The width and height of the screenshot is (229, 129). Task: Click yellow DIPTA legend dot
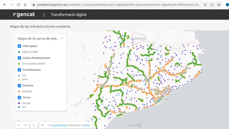pos(19,79)
